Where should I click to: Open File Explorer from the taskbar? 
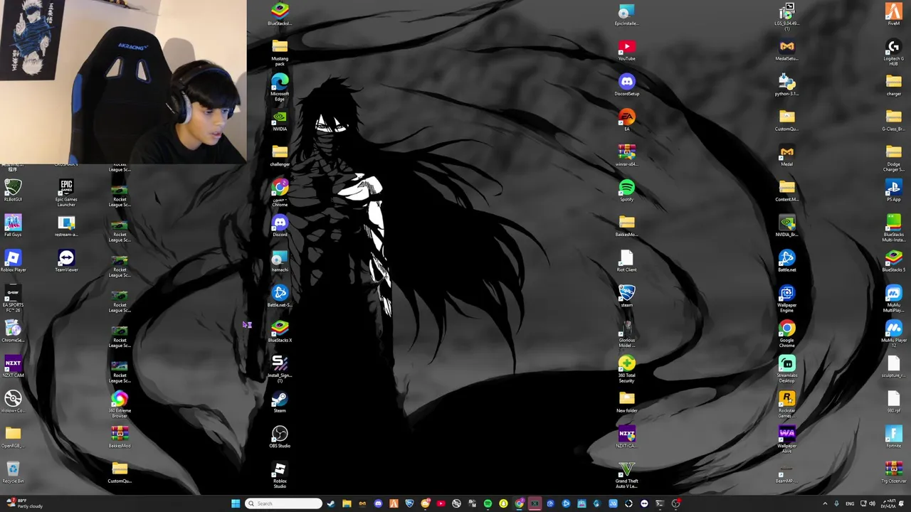347,503
